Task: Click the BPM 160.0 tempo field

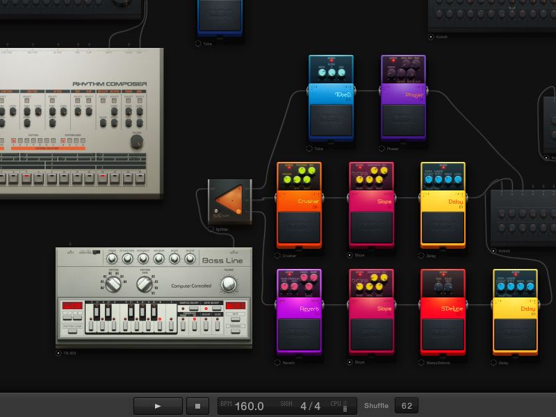Action: pos(250,406)
